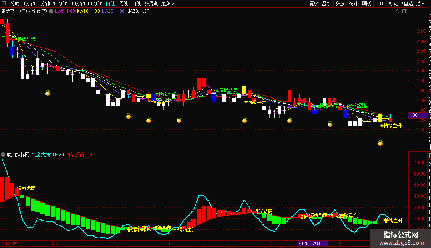Image resolution: width=431 pixels, height=248 pixels.
Task: Add stock with +自选 button
Action: coord(407,3)
